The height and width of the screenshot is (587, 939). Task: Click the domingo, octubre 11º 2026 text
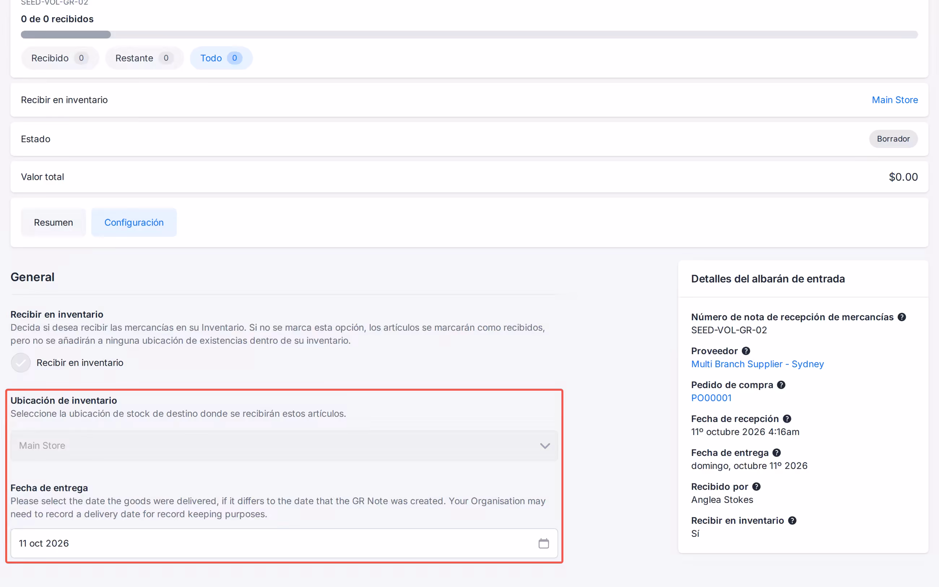coord(749,466)
